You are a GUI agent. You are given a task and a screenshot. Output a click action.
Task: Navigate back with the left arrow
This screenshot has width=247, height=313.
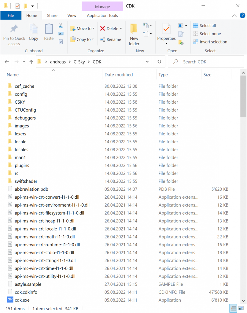click(7, 62)
